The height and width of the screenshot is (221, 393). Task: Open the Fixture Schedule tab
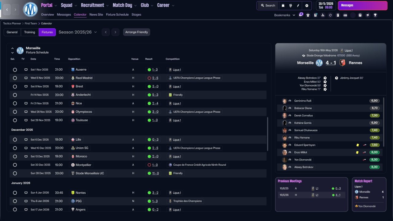[x=117, y=14]
